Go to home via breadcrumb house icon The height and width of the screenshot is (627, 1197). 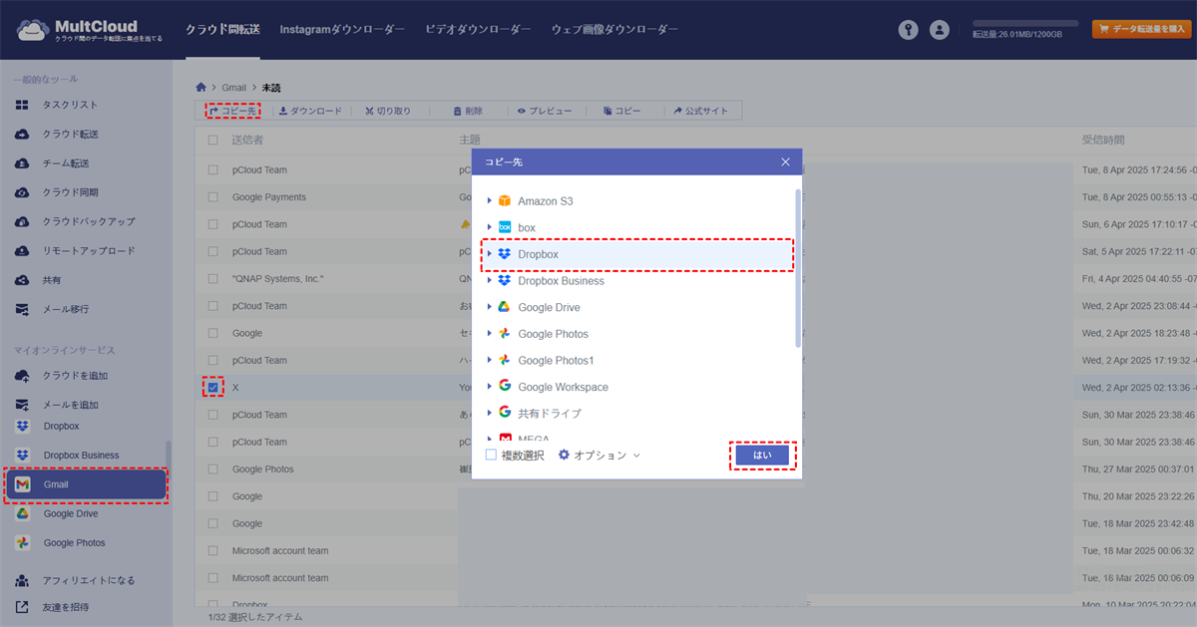(x=201, y=88)
